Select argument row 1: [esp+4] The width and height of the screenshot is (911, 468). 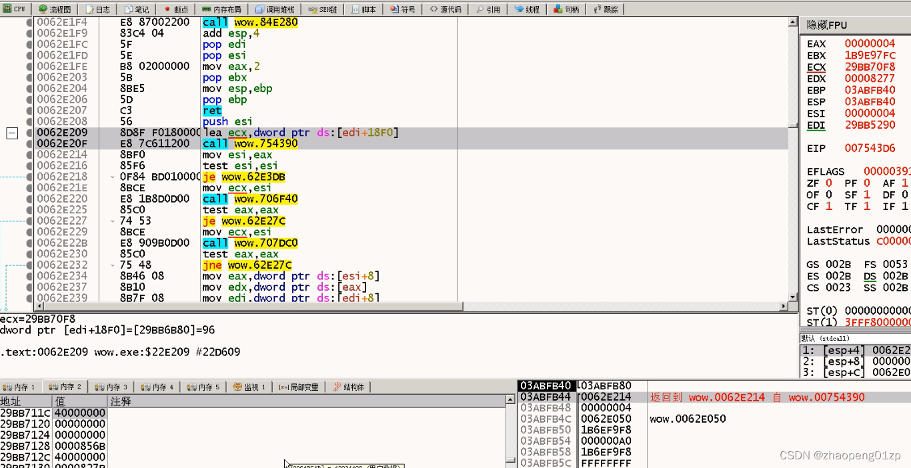pos(856,350)
